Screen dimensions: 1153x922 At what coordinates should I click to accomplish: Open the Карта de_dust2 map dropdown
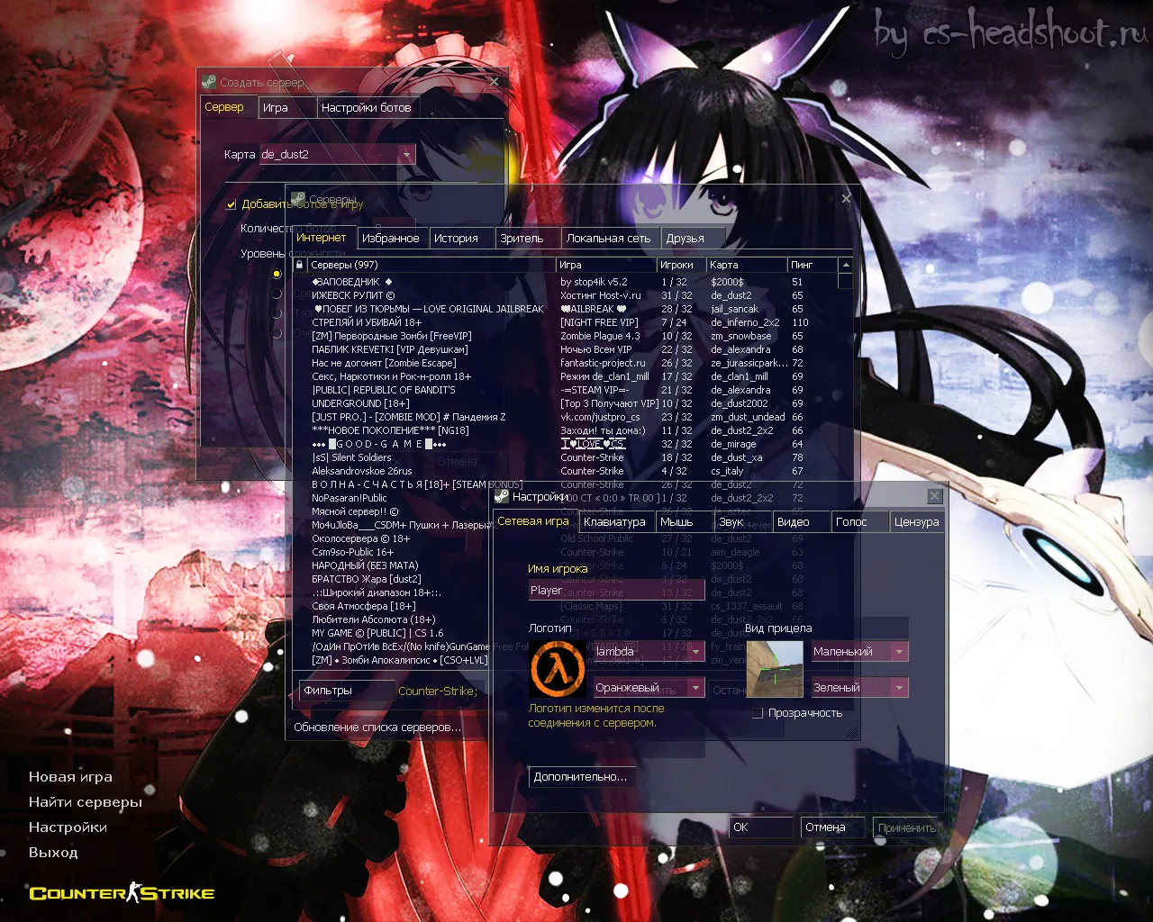point(406,155)
